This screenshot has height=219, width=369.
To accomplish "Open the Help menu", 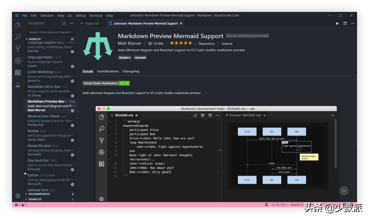I will [x=109, y=15].
